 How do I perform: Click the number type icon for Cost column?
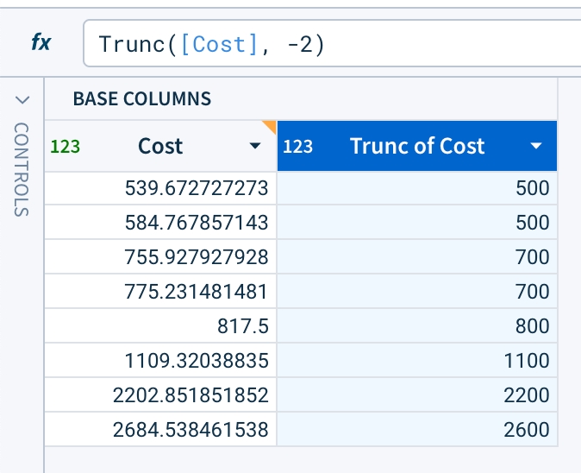pyautogui.click(x=66, y=147)
